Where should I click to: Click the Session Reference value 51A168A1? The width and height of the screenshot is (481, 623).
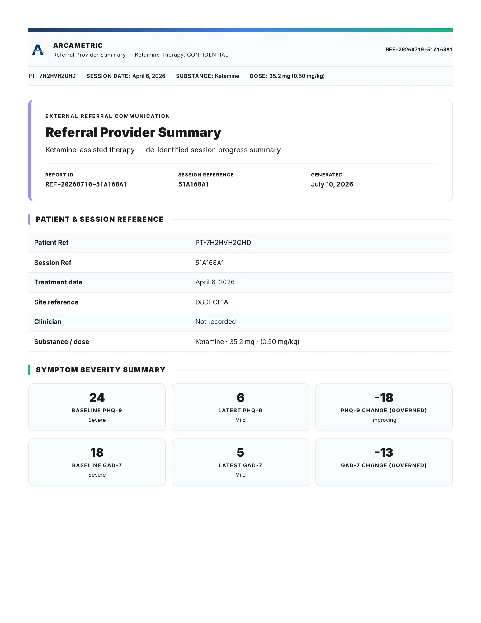coord(193,184)
